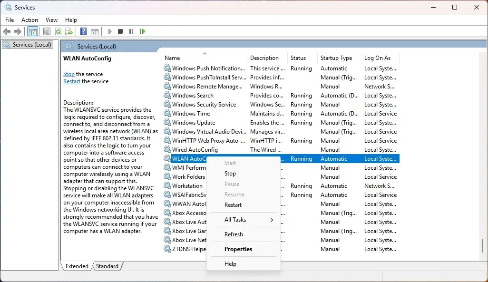Select the Windows Time service name

click(191, 114)
